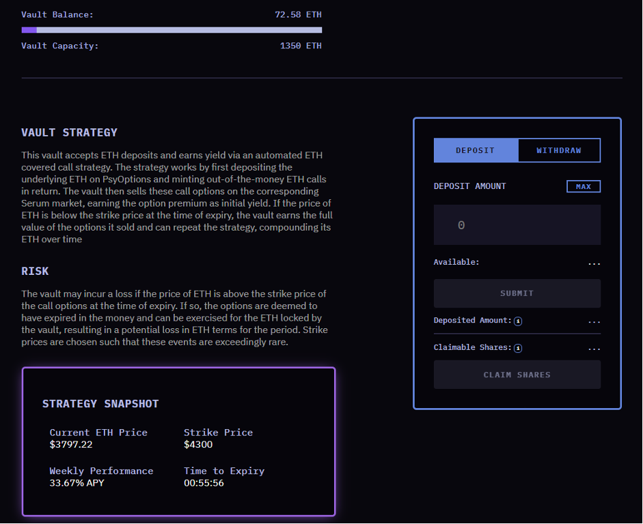
Task: Click the ellipsis value next to Available
Action: point(594,263)
